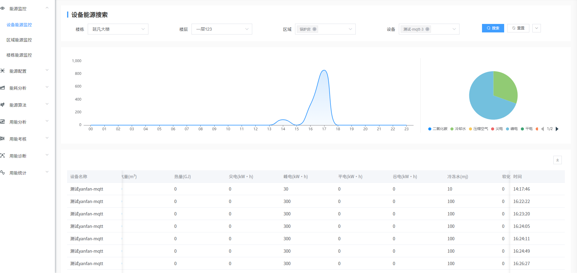Open the 楼栋 dropdown showing 延凡大楼

click(x=118, y=29)
